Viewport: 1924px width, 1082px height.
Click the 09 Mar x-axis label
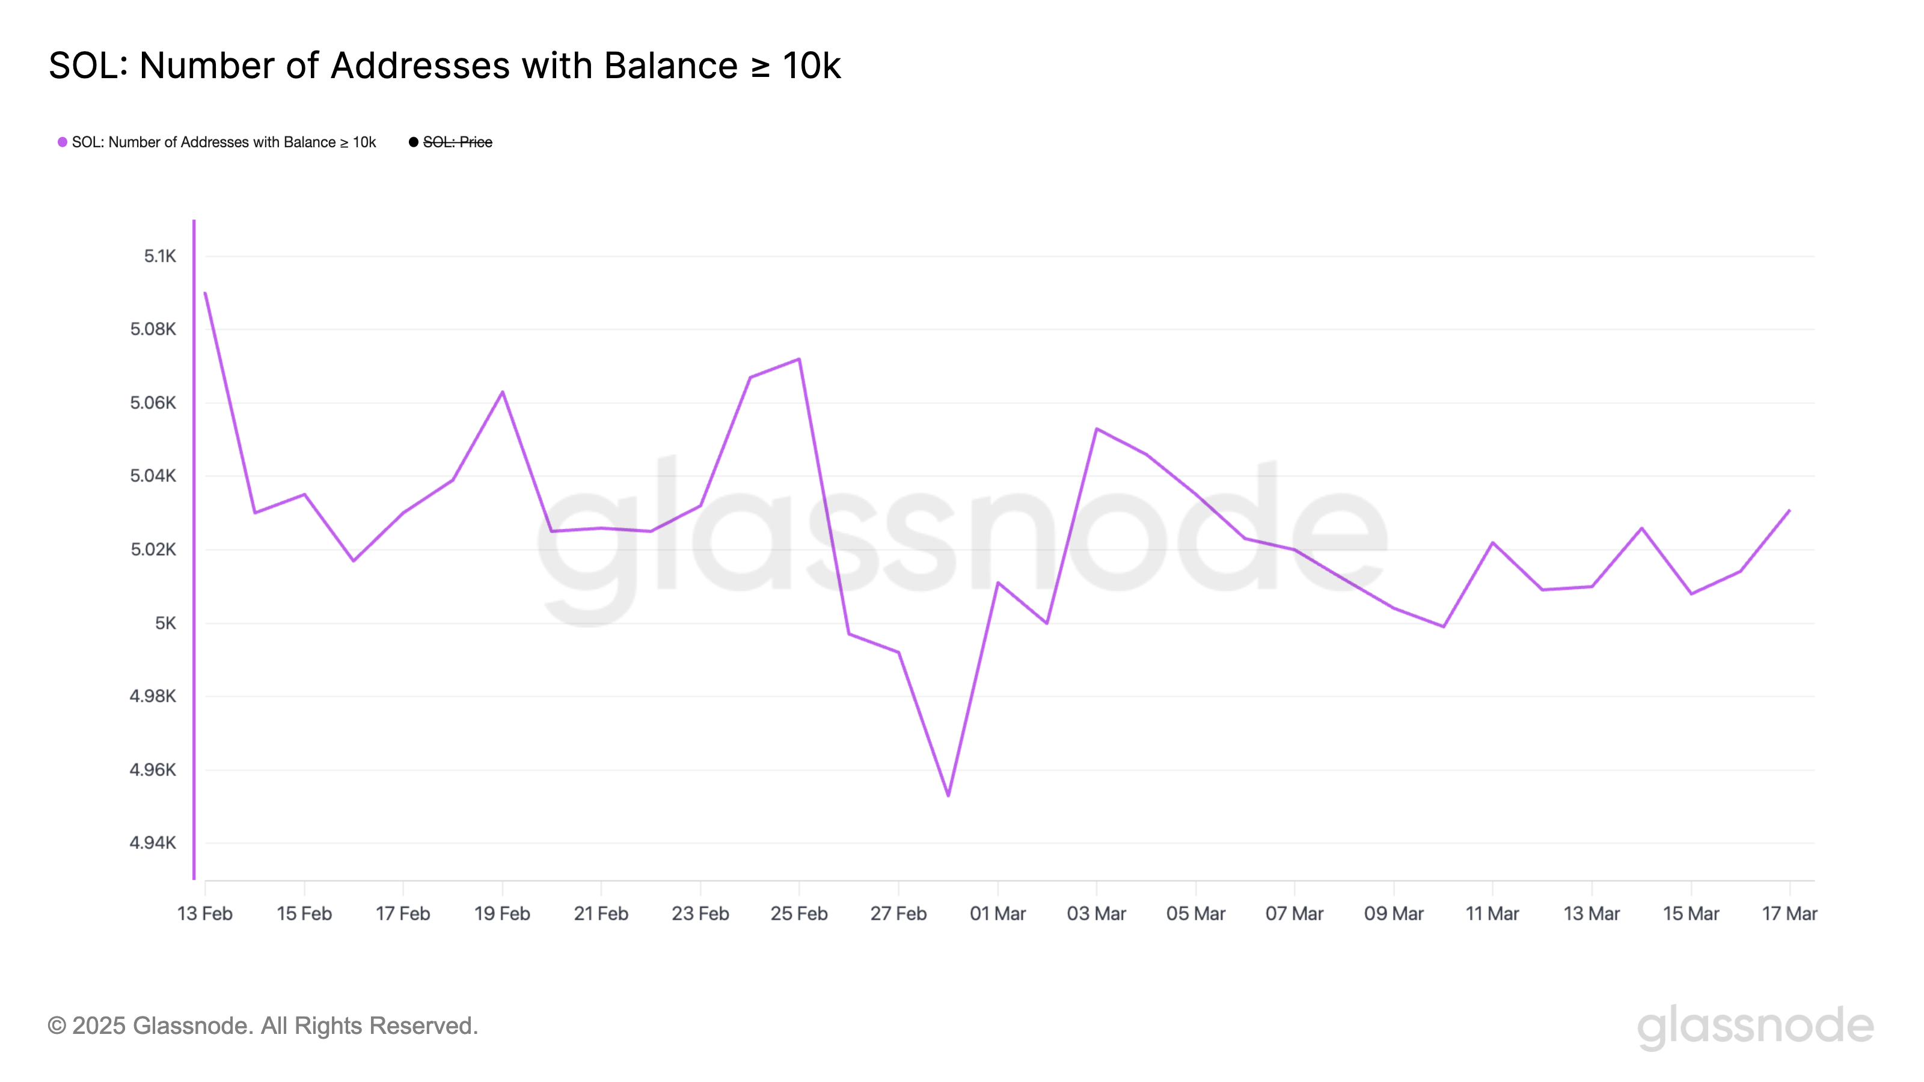(x=1394, y=913)
